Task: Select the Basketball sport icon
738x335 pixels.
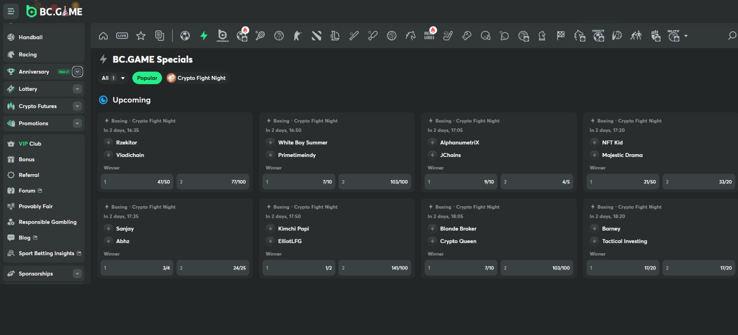Action: 279,36
